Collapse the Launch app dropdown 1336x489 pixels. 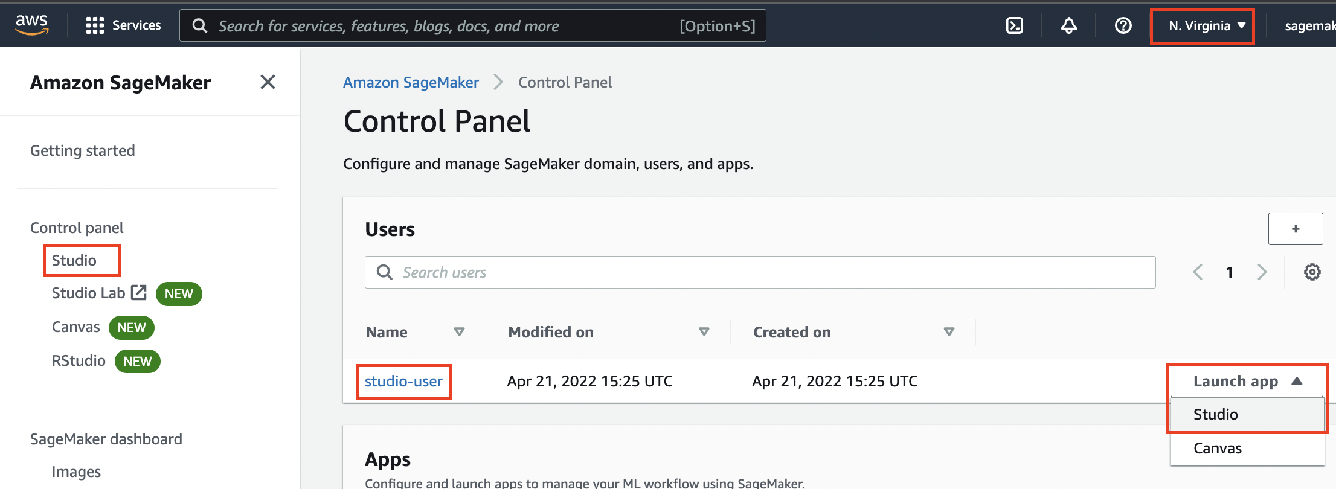pos(1247,382)
